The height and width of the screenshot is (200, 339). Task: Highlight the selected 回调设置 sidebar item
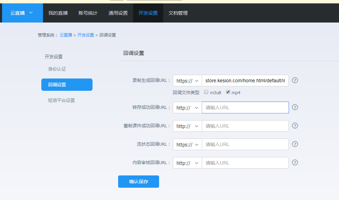point(67,84)
